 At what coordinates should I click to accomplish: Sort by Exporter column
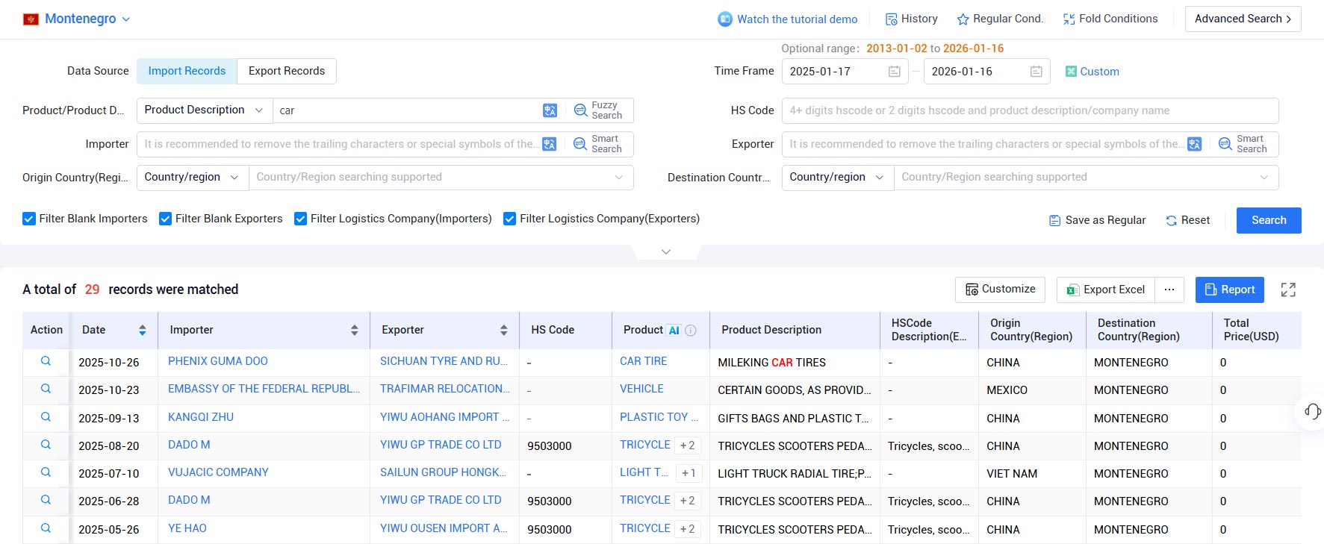pyautogui.click(x=504, y=330)
